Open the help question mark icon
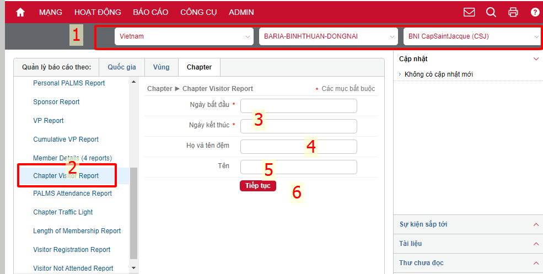 [535, 12]
